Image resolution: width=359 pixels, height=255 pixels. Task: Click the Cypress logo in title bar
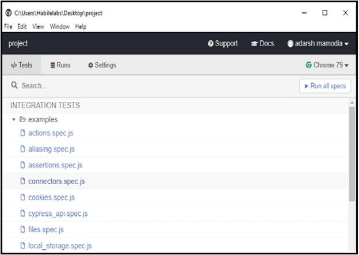[x=9, y=13]
